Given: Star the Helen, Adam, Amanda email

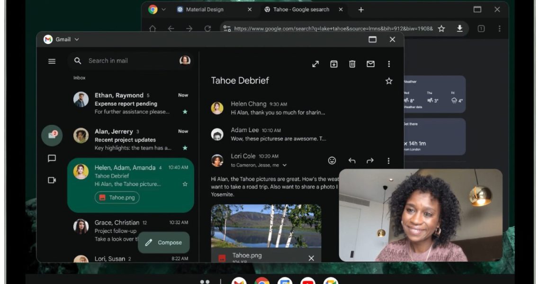Looking at the screenshot, I should [x=185, y=184].
